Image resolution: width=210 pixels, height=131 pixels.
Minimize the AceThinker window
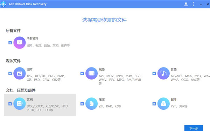point(201,5)
